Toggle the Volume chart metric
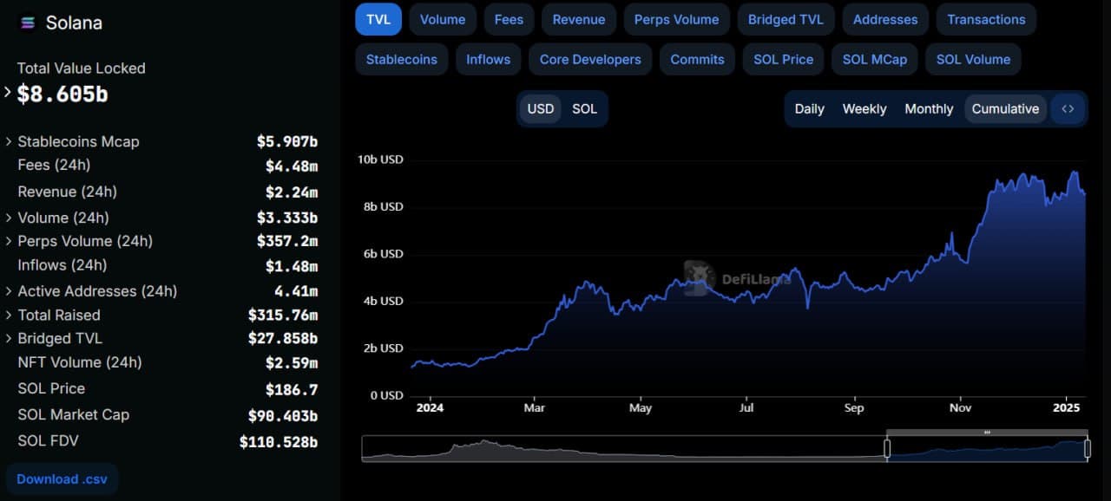This screenshot has width=1111, height=501. (x=443, y=19)
